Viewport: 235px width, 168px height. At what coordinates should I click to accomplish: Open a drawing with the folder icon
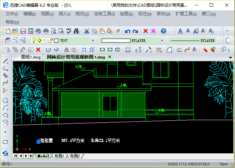[15, 31]
